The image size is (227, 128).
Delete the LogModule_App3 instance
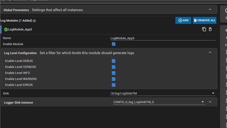tap(210, 29)
